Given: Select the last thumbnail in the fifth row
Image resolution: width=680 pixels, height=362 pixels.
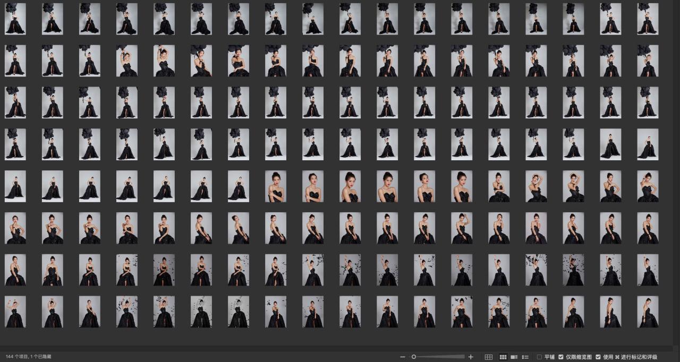Looking at the screenshot, I should [x=648, y=186].
